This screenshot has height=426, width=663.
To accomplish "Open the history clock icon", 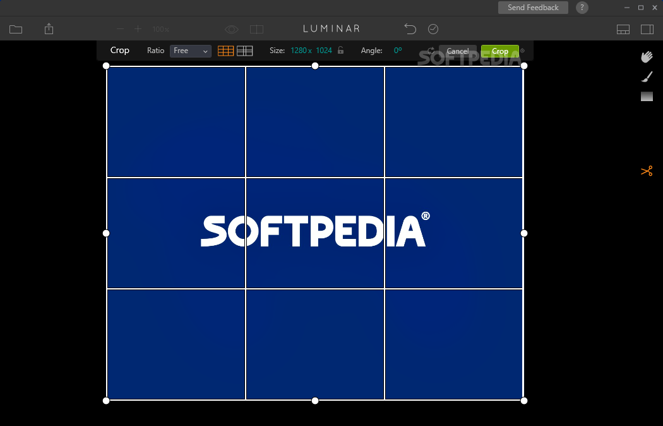I will (433, 29).
